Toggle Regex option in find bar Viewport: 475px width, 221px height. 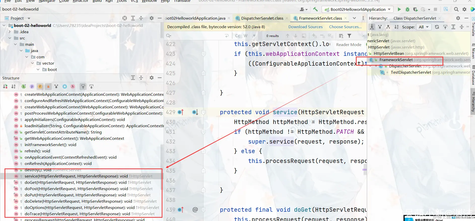254,36
